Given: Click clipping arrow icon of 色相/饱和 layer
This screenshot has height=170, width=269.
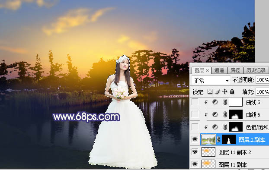Looking at the screenshot, I should point(206,127).
